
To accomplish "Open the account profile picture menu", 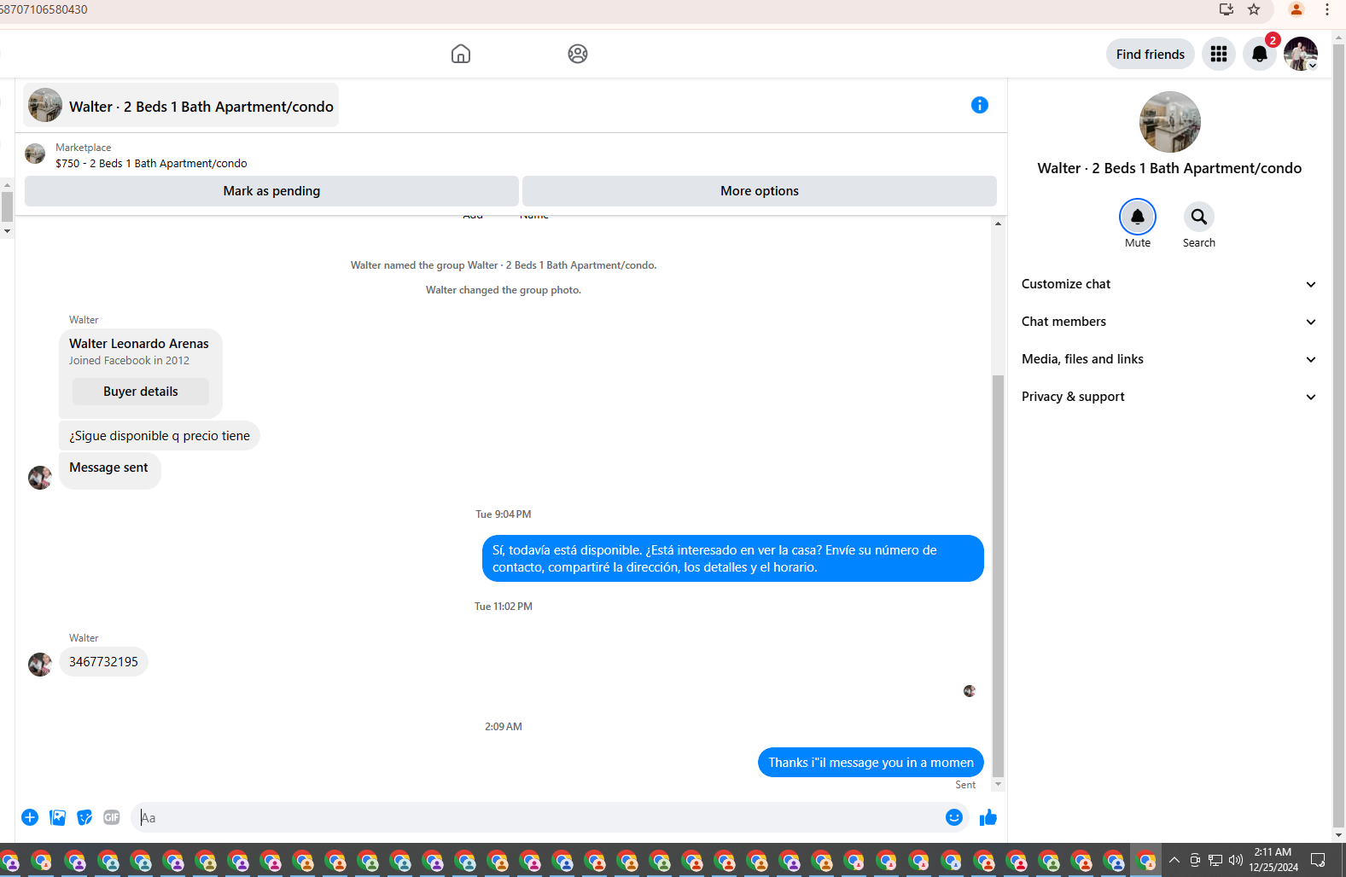I will tap(1301, 54).
